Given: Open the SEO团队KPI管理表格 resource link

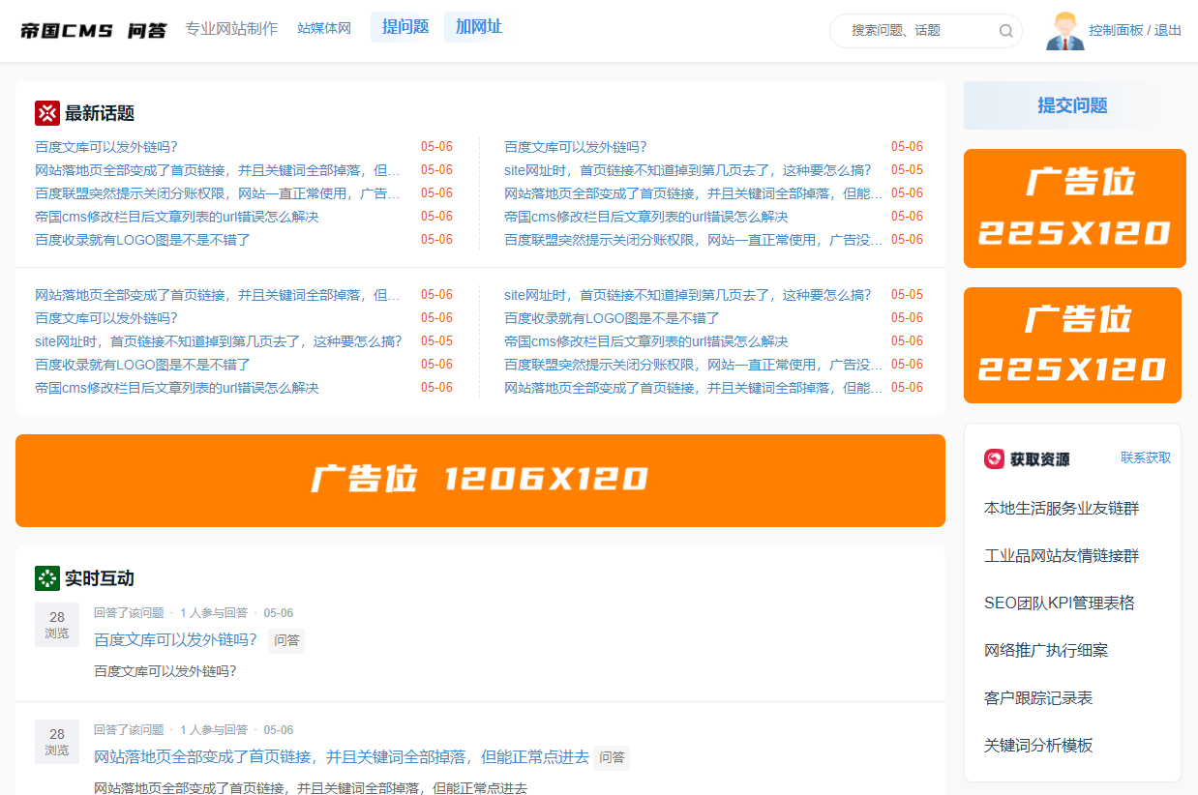Looking at the screenshot, I should (1059, 603).
